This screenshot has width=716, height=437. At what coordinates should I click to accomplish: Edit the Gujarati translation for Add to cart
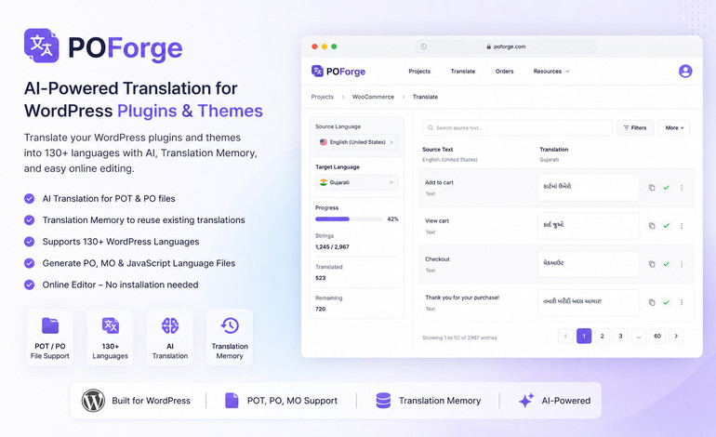coord(588,188)
